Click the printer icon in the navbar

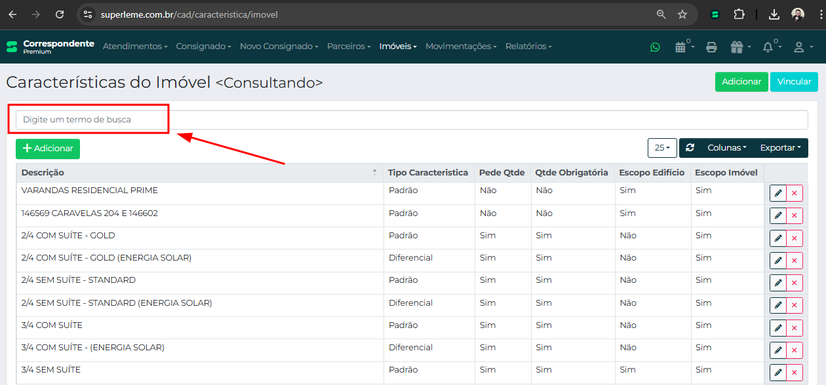click(x=711, y=47)
